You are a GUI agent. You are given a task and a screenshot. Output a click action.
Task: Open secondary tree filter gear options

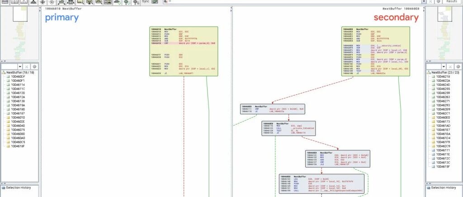[458, 67]
